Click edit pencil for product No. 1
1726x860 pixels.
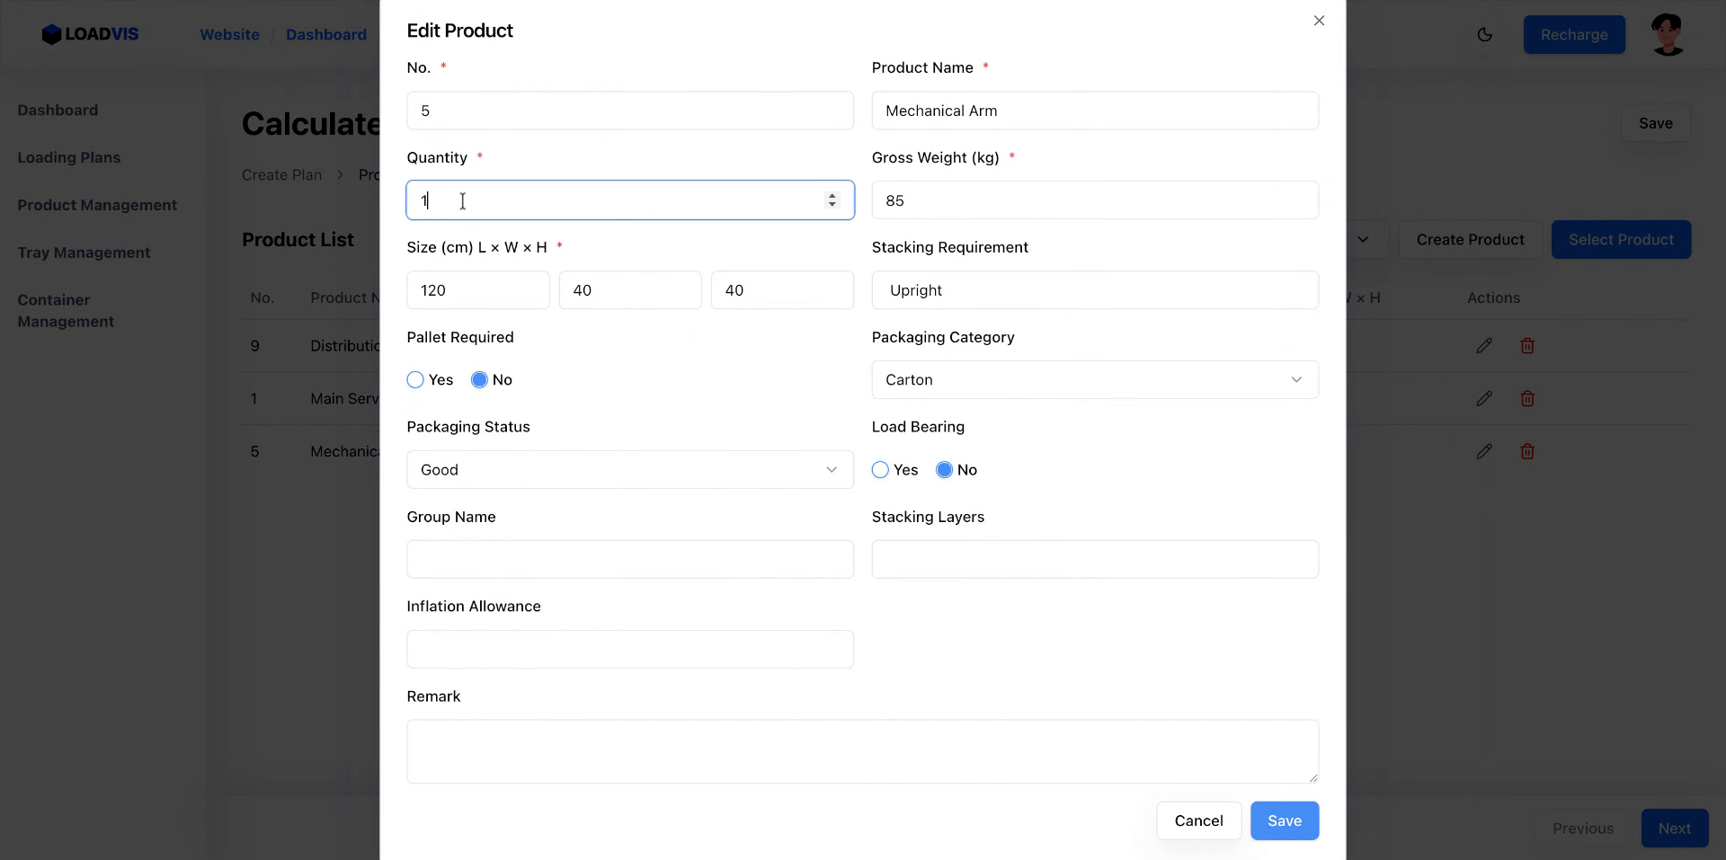(x=1484, y=399)
